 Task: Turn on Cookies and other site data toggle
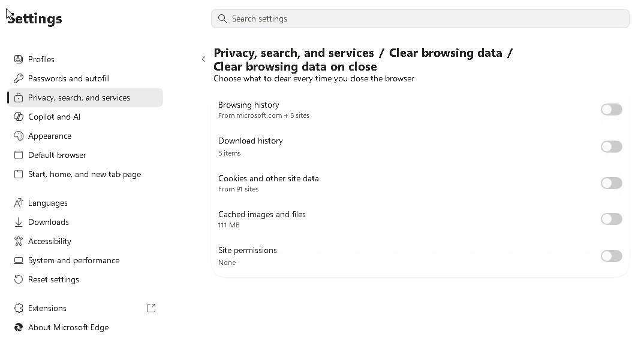[612, 183]
